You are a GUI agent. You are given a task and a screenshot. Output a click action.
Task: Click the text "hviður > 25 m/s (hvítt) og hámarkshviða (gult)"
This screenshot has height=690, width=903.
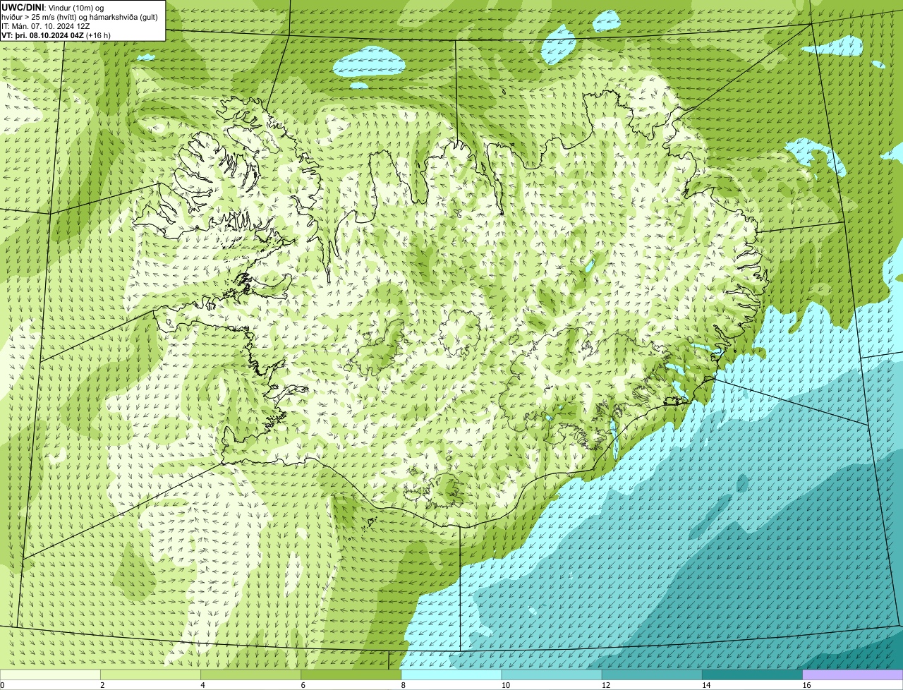(80, 16)
